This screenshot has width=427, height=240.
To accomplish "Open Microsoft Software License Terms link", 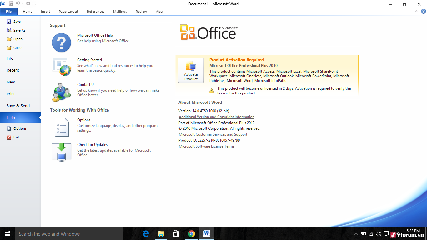I will (207, 146).
